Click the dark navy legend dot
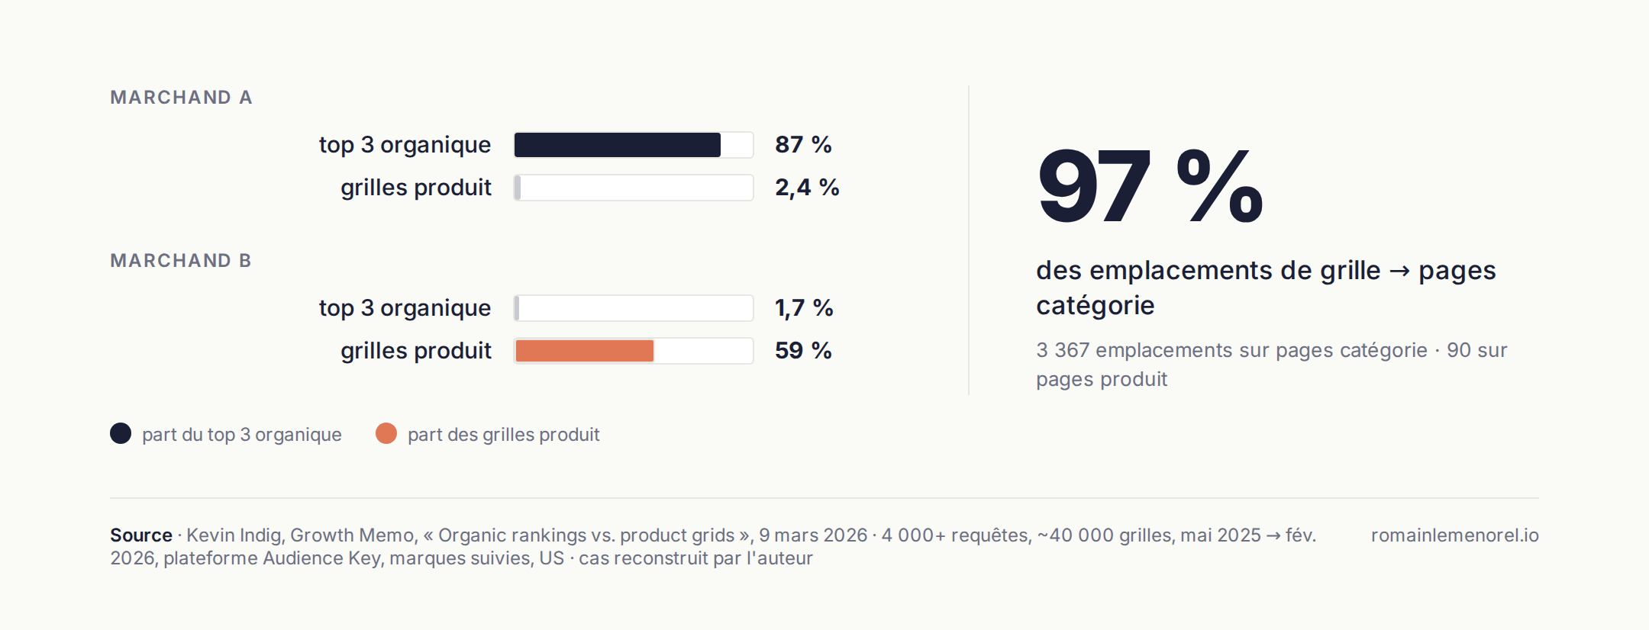Viewport: 1649px width, 630px height. pyautogui.click(x=121, y=433)
